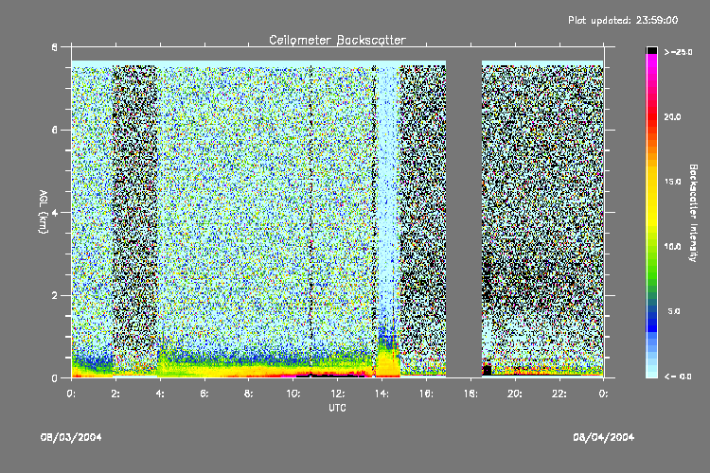710x473 pixels.
Task: Click the start date 08/03/2004 label
Action: click(x=71, y=437)
